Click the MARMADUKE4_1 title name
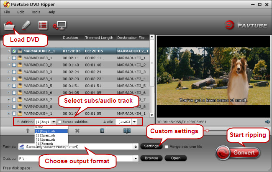The image size is (272, 172). (x=38, y=114)
